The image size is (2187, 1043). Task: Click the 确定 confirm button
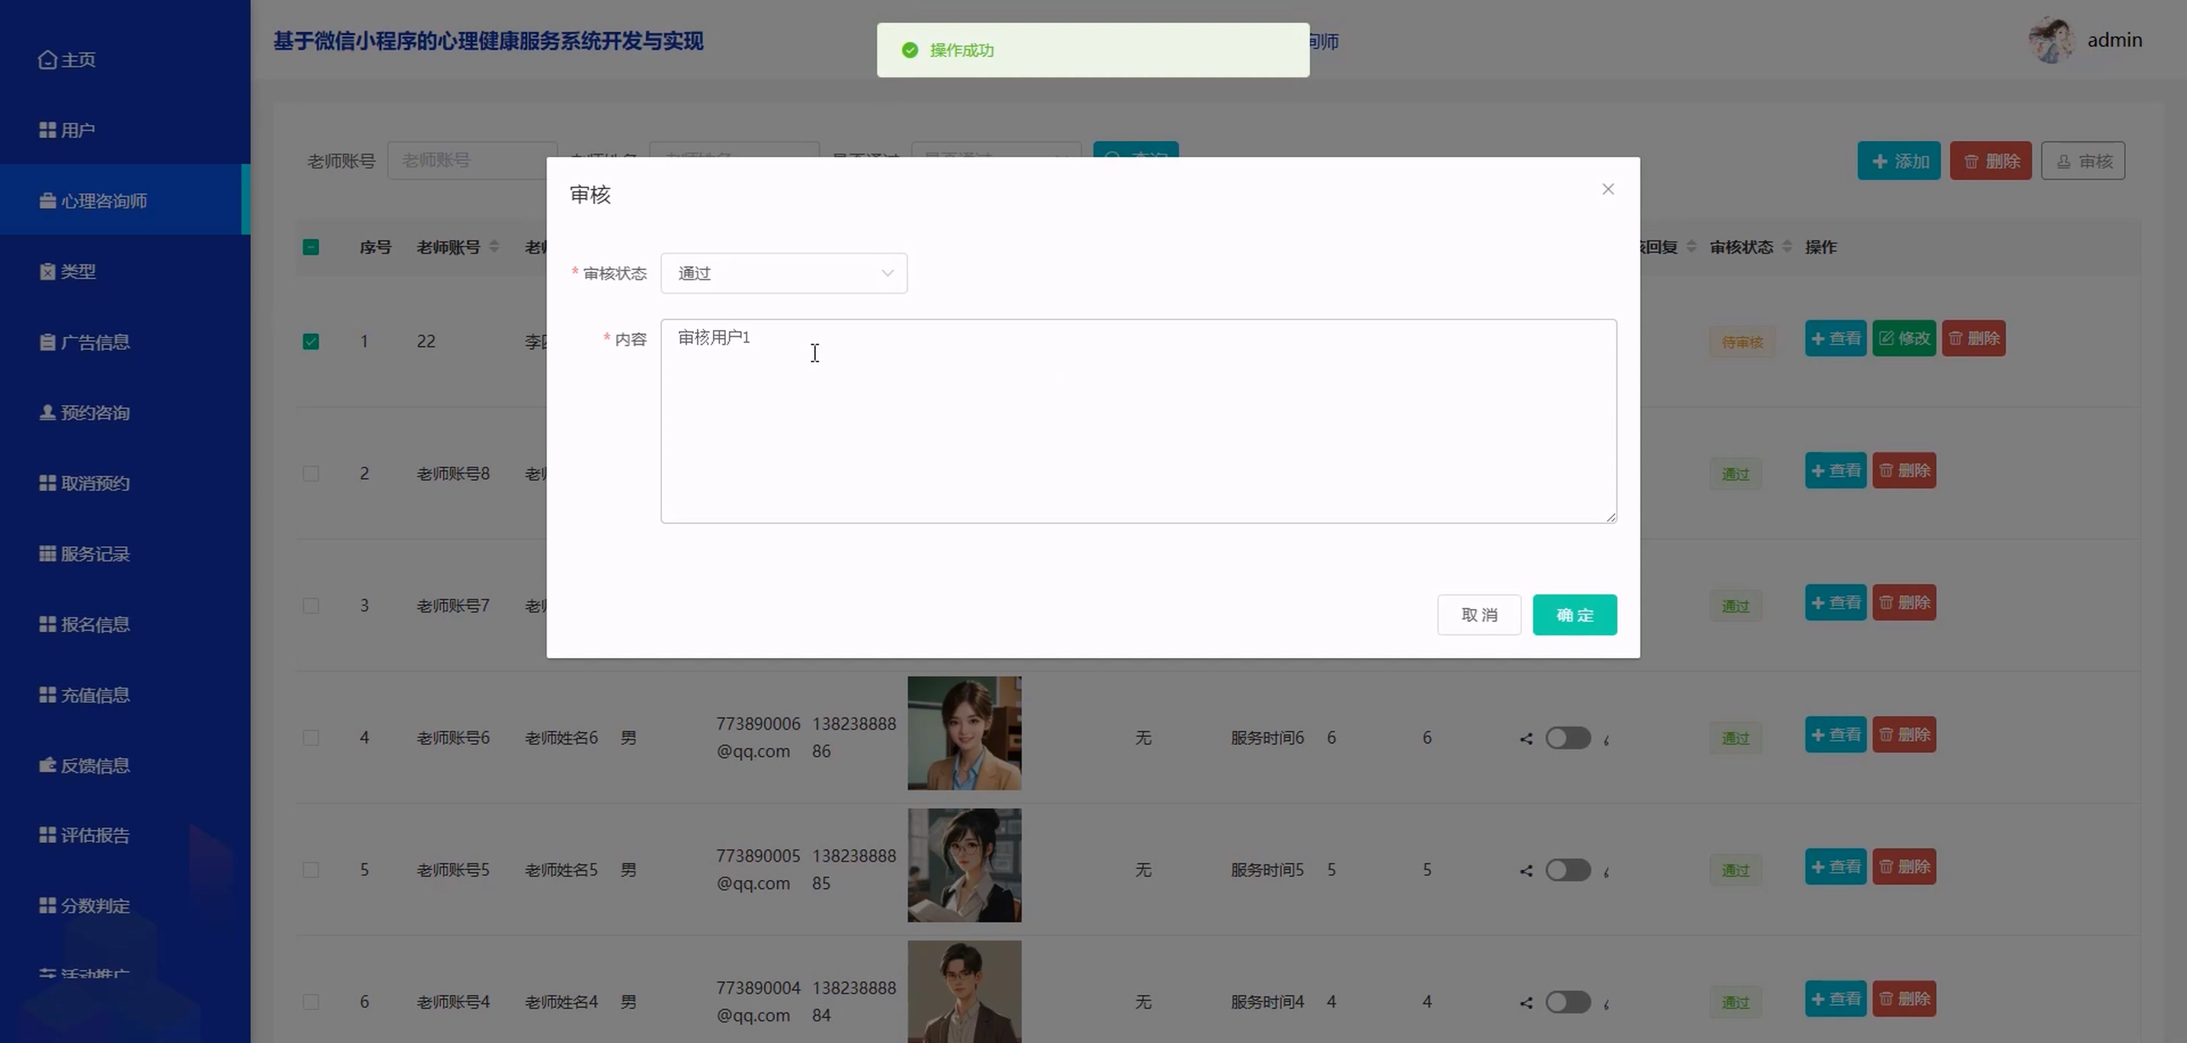[1574, 615]
